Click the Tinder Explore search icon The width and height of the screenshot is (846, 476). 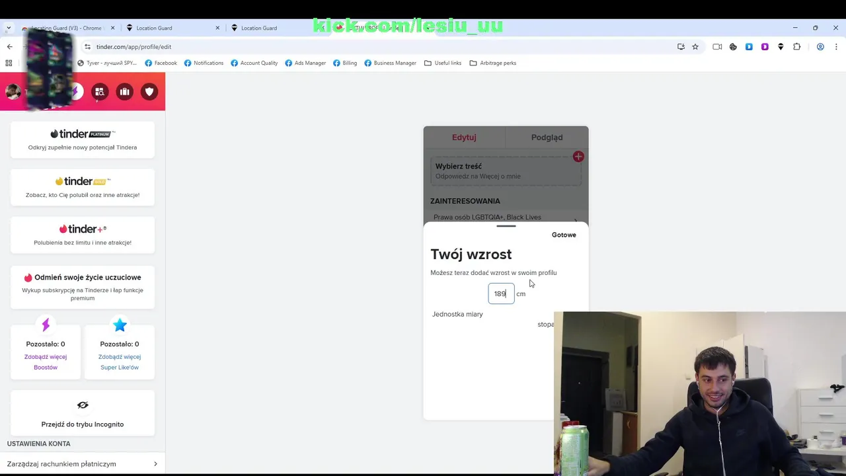click(x=100, y=92)
